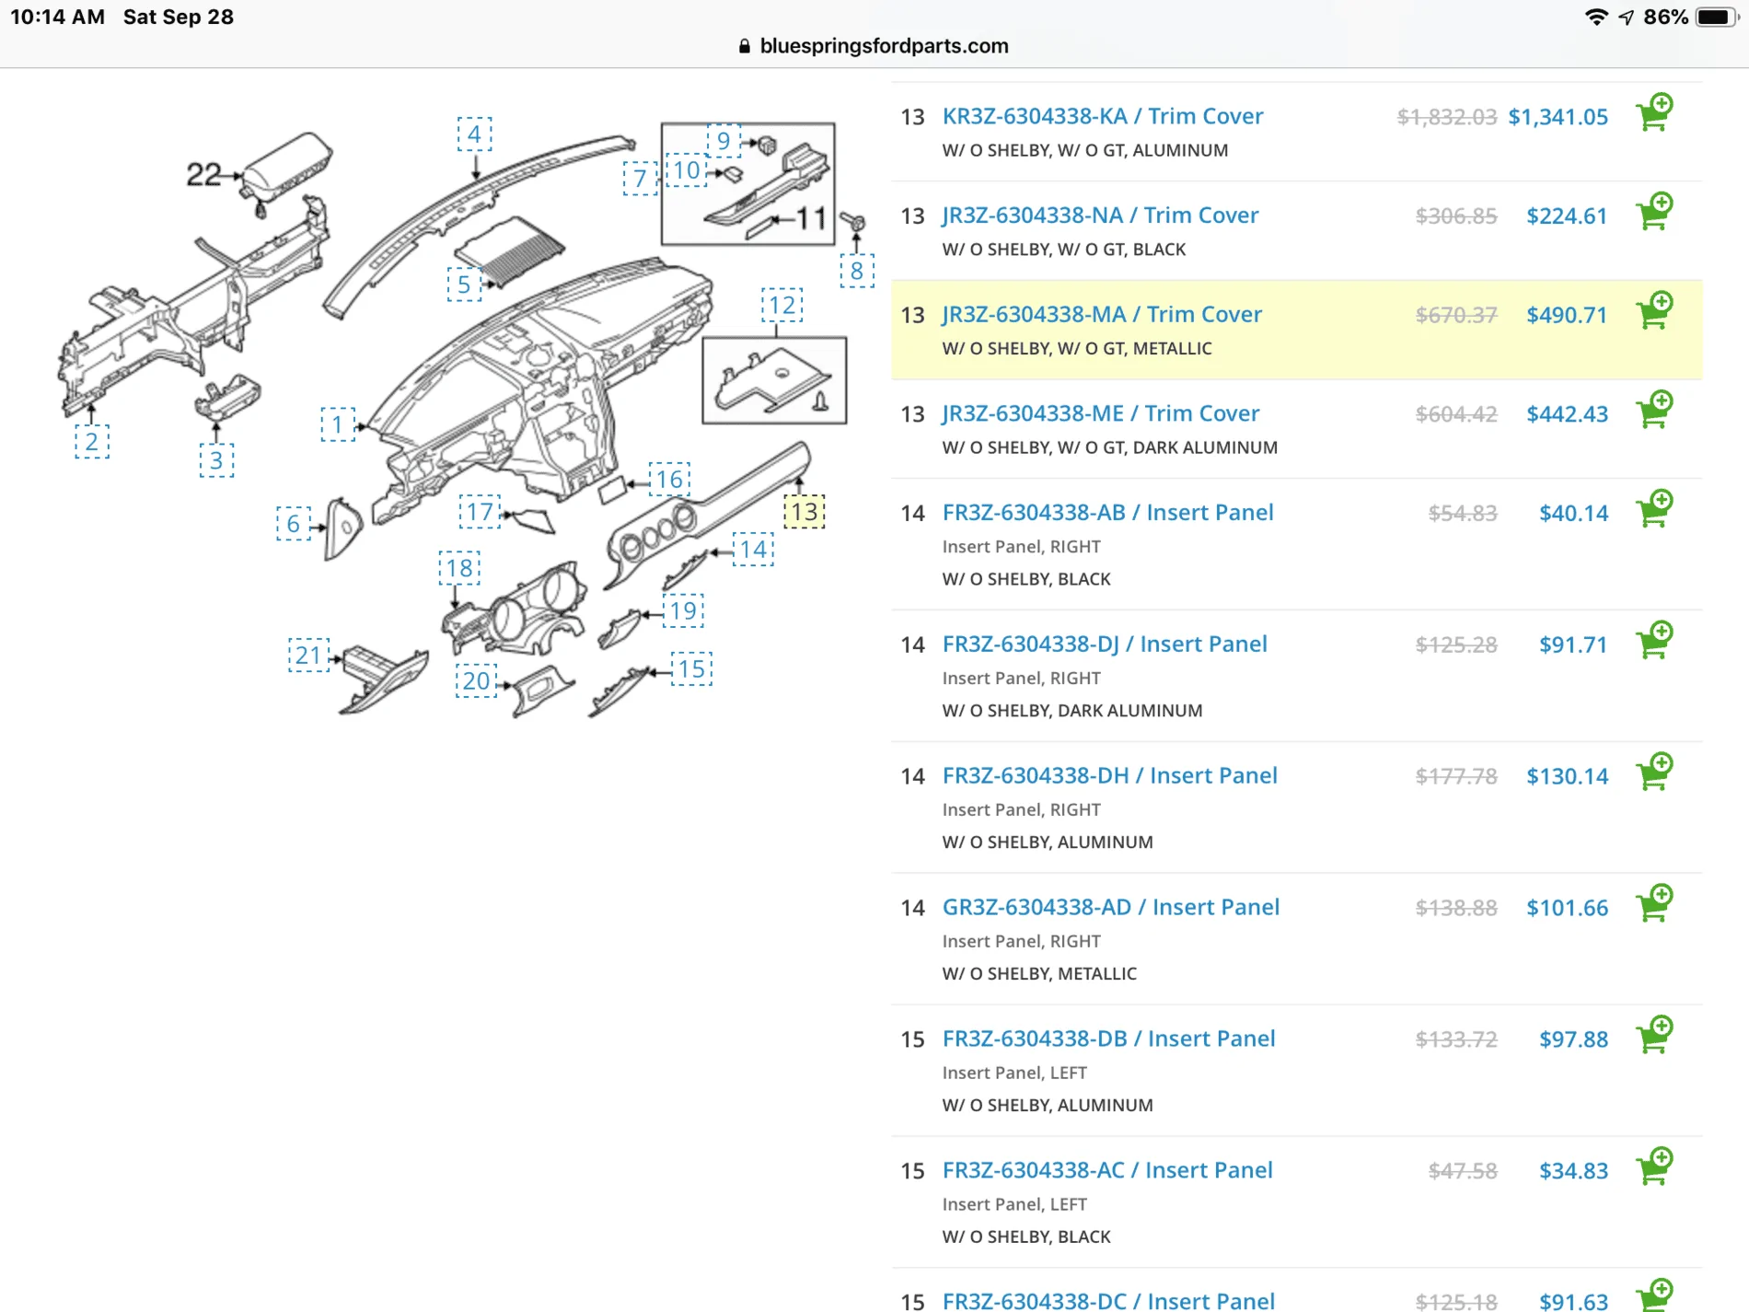Viewport: 1749px width, 1312px height.
Task: Open FR3Z-6304338-DC / Insert Panel link
Action: [1108, 1300]
